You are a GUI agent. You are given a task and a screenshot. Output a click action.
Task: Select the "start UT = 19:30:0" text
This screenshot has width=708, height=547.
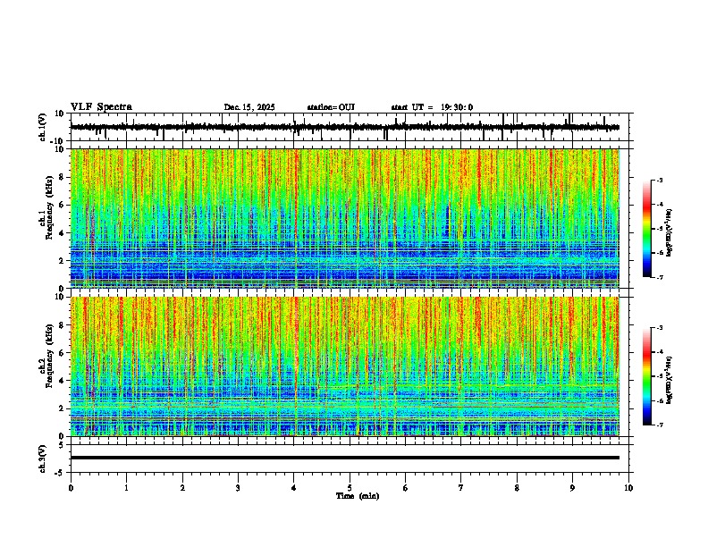[432, 107]
